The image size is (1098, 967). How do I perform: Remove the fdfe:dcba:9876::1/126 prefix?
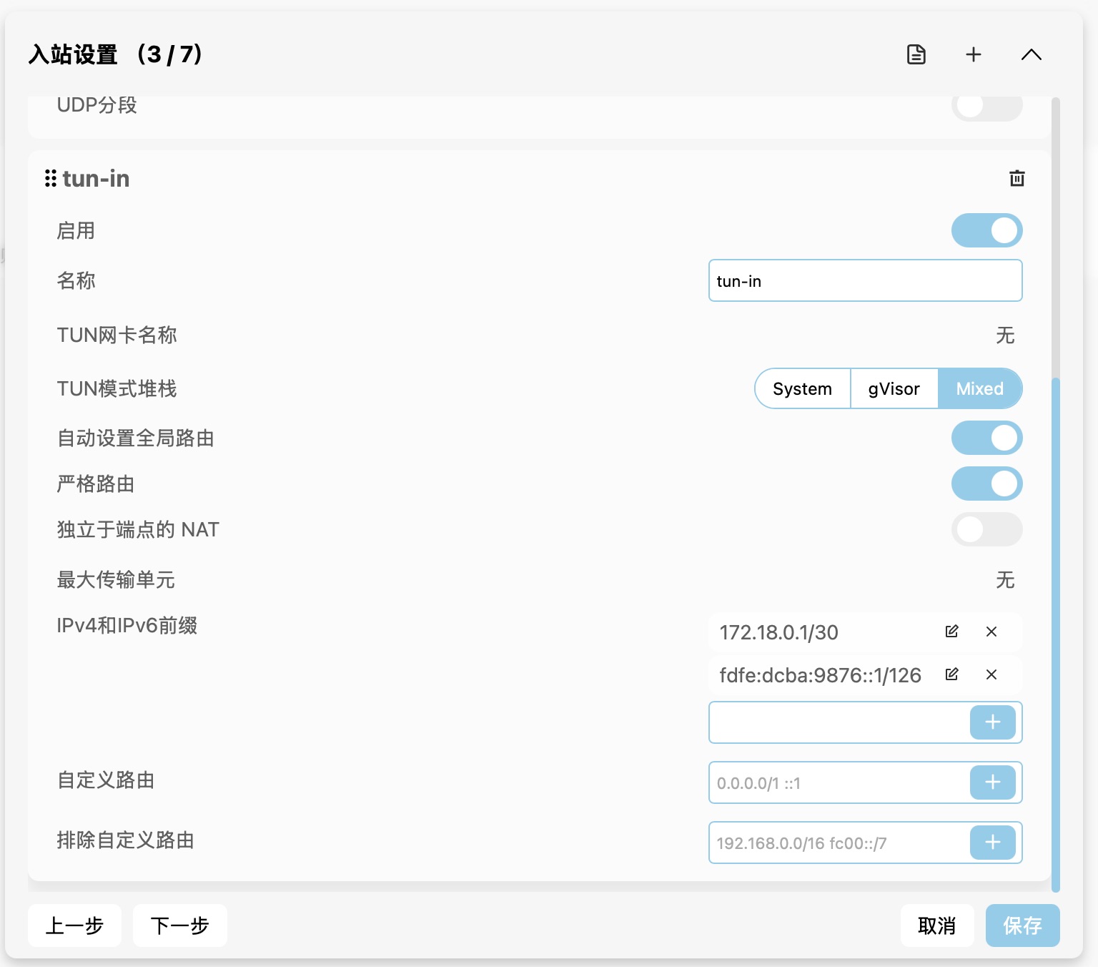(991, 674)
